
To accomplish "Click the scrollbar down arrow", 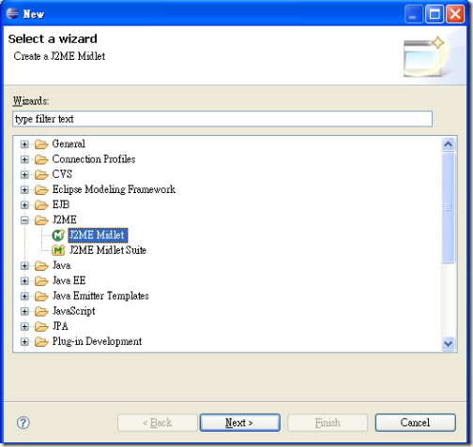I will [x=449, y=344].
